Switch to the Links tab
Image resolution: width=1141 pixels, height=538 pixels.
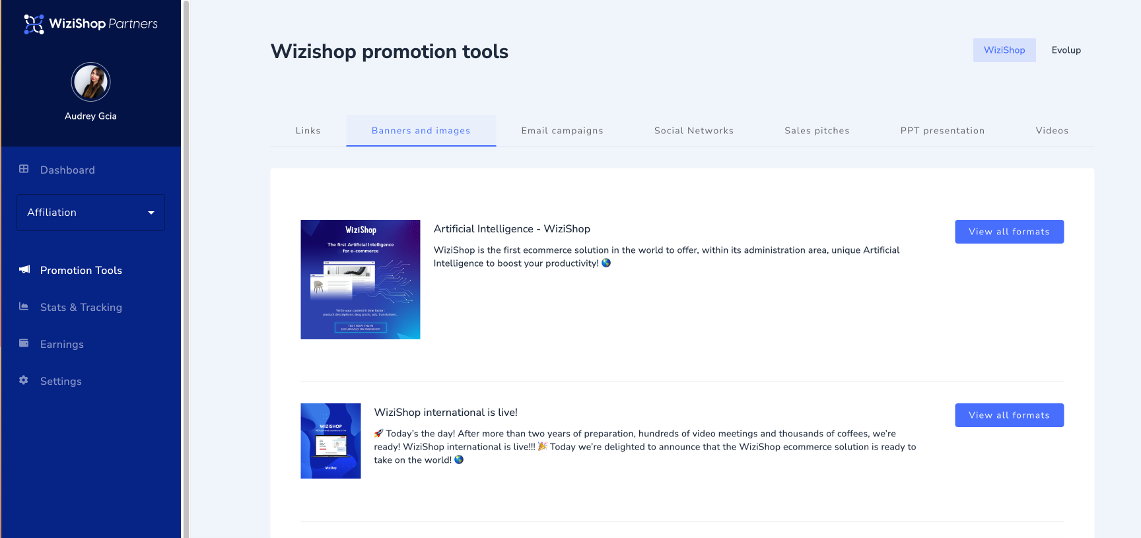click(308, 131)
